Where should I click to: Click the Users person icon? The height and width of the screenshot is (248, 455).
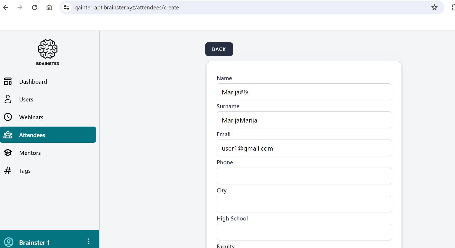click(x=8, y=99)
